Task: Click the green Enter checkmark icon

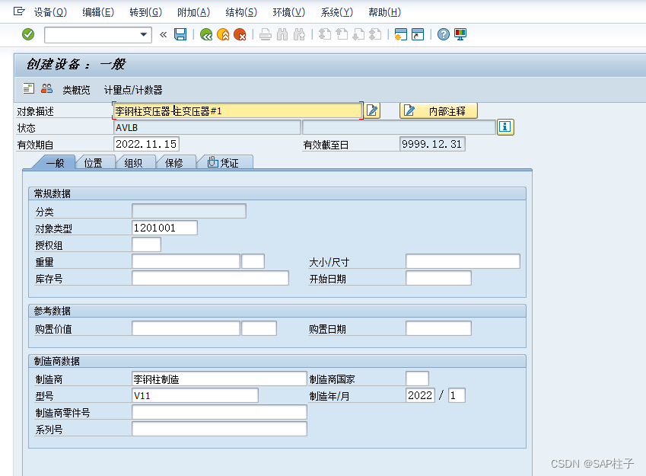Action: coord(28,34)
